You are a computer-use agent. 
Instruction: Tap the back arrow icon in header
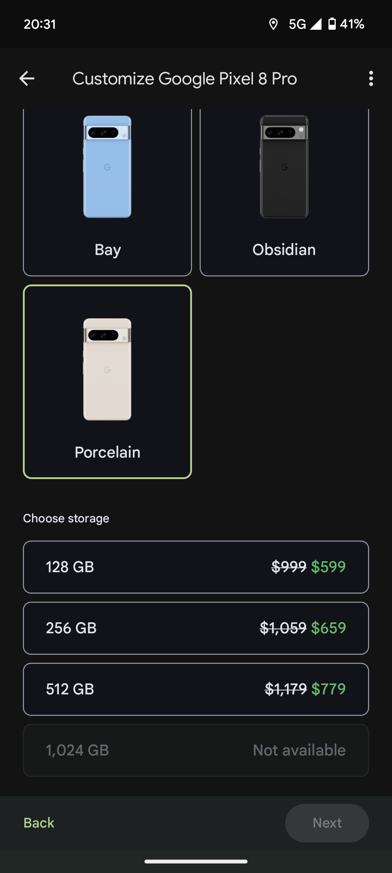(27, 79)
